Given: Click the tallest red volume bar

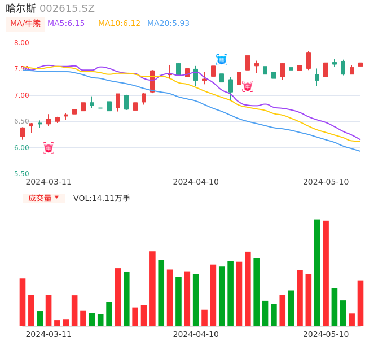Looking at the screenshot, I should (x=326, y=273).
